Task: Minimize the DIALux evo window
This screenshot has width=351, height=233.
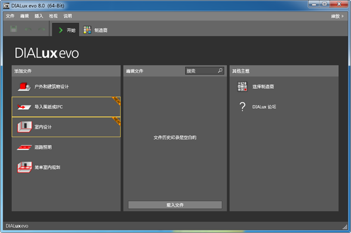Action: click(x=314, y=4)
